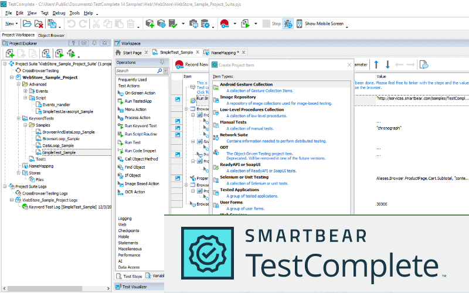Click the blue Move Up arrow

point(376,64)
